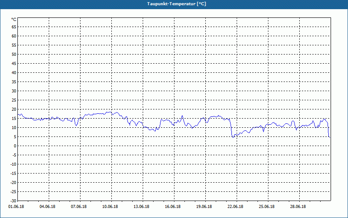Click the 10.06.18 date label
Viewport: 348px width, 218px height.
pos(110,206)
